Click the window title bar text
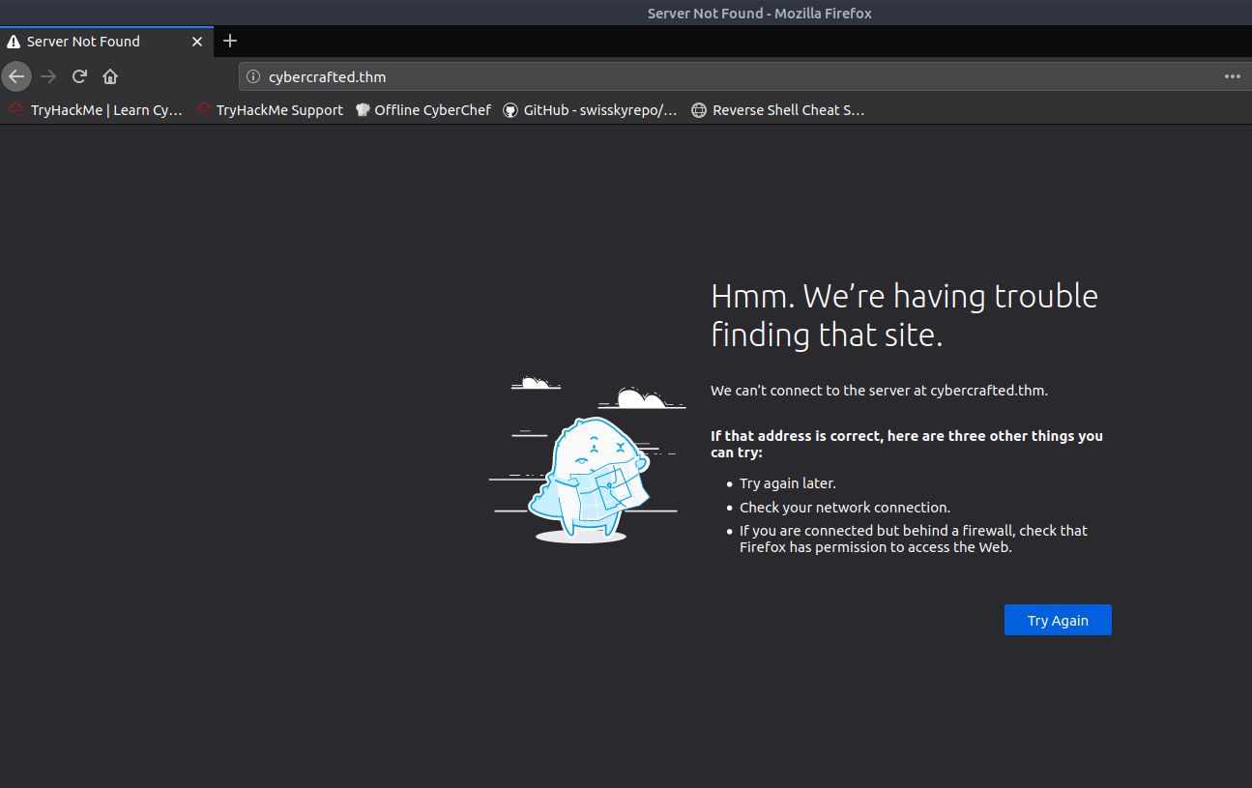This screenshot has width=1252, height=788. (759, 13)
